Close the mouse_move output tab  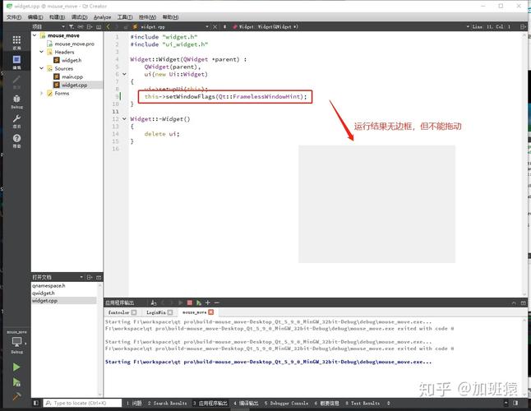[x=211, y=312]
